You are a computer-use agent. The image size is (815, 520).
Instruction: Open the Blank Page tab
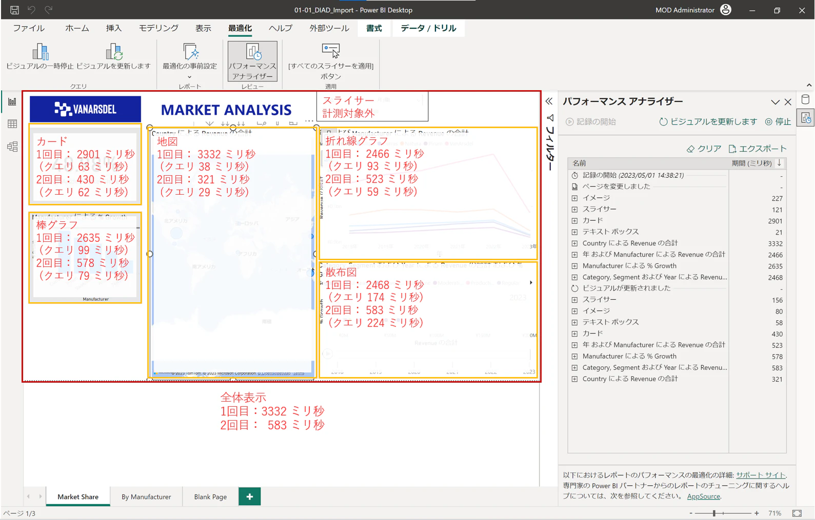210,497
